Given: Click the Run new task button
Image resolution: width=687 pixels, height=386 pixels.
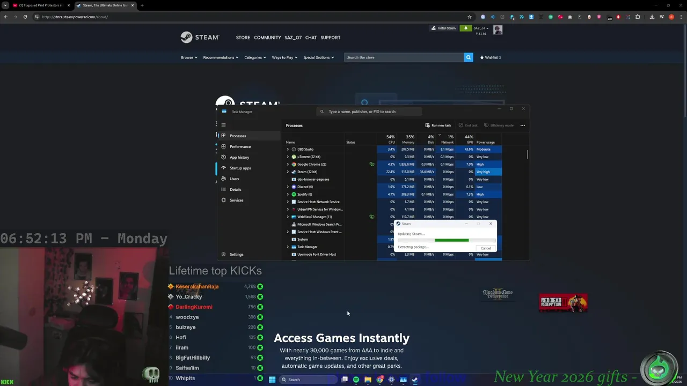Looking at the screenshot, I should pos(438,125).
